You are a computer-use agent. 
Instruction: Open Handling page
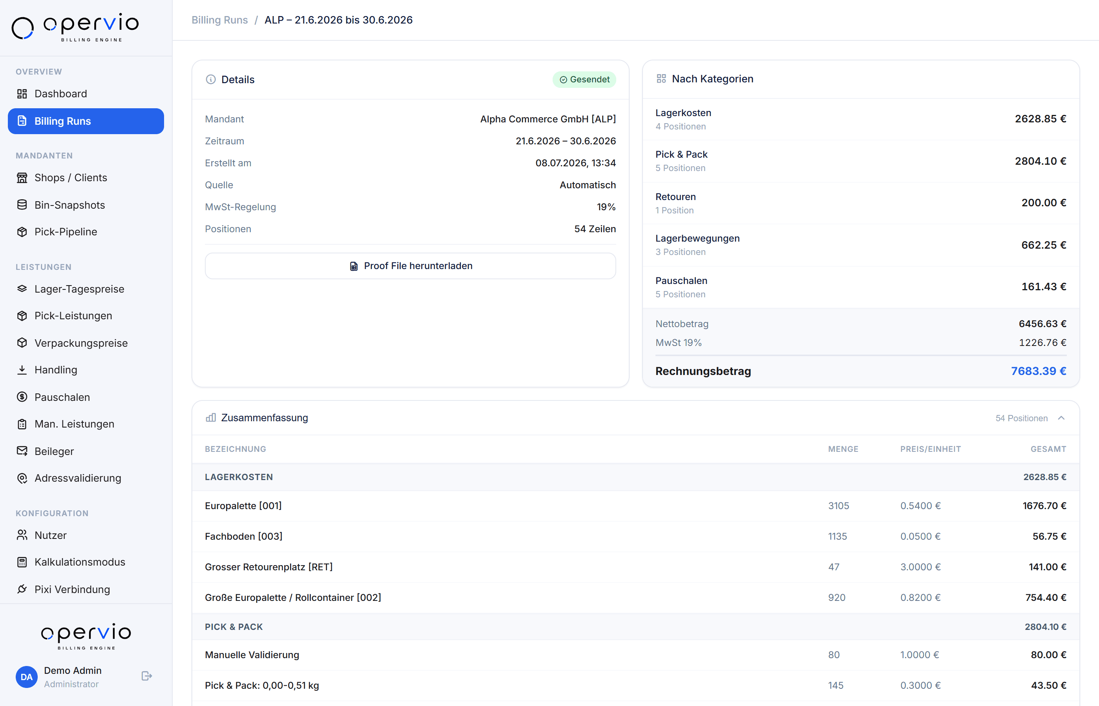coord(86,369)
